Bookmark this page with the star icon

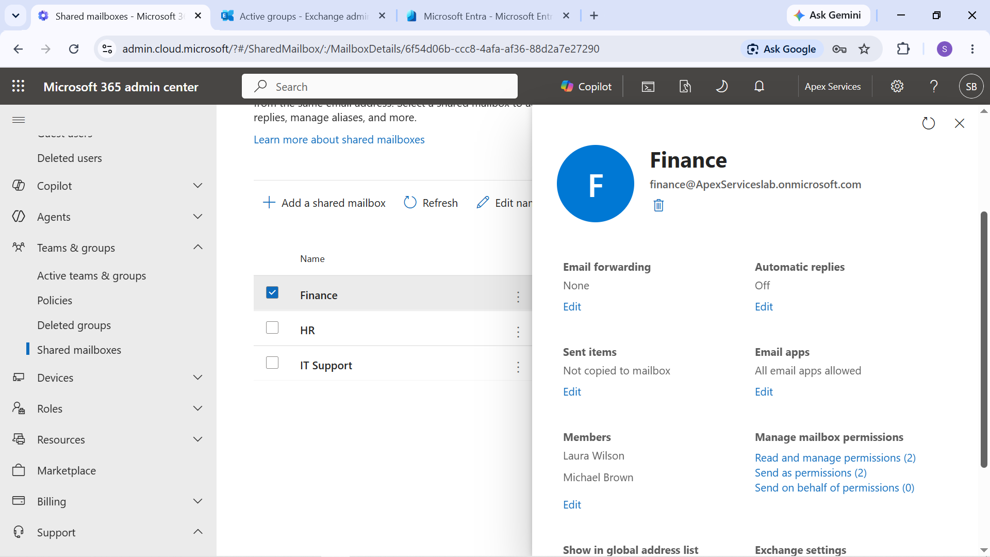click(864, 49)
